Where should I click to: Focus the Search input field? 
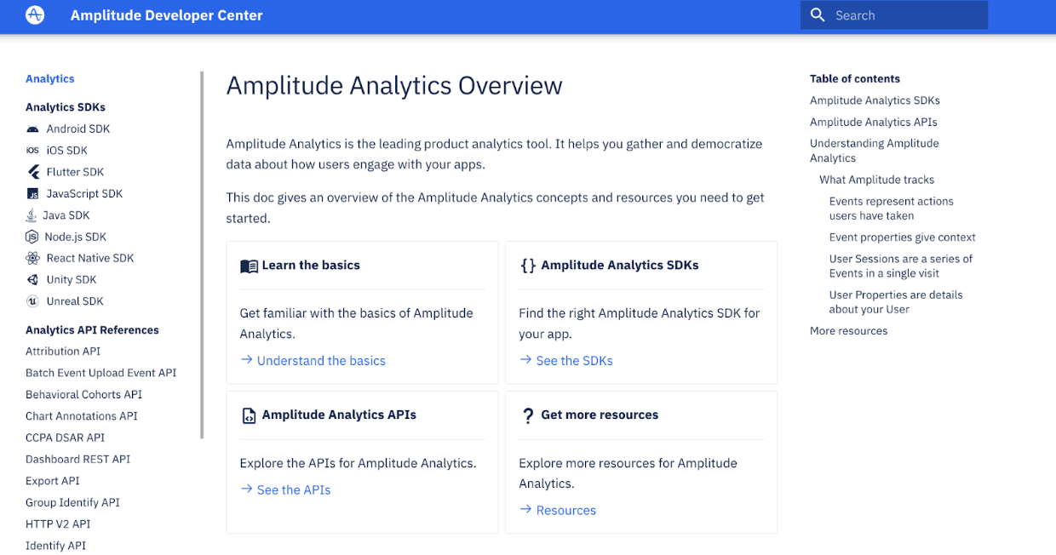coord(894,15)
